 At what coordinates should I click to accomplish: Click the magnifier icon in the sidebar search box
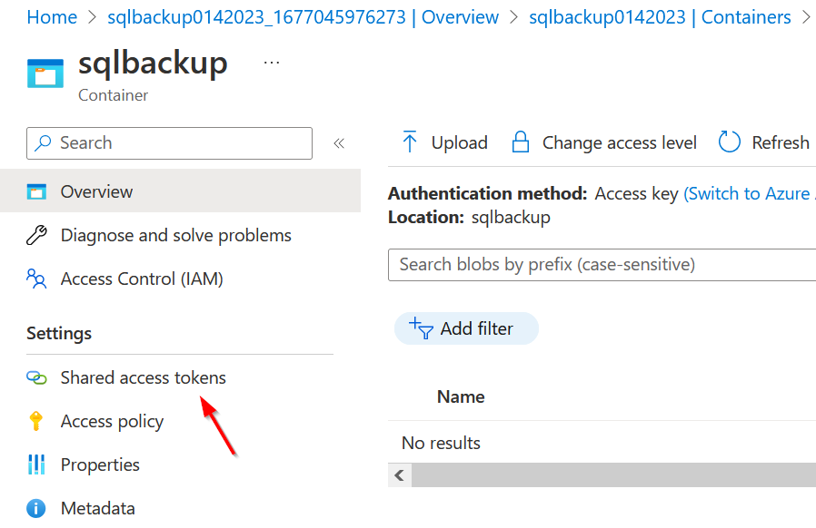tap(42, 143)
